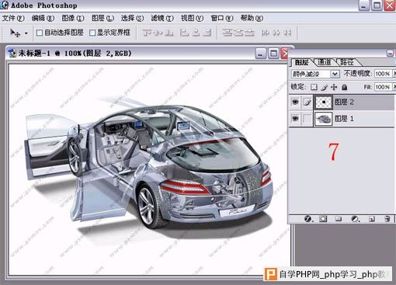The height and width of the screenshot is (285, 396).
Task: Toggle lock image pixels brush icon
Action: pyautogui.click(x=325, y=87)
